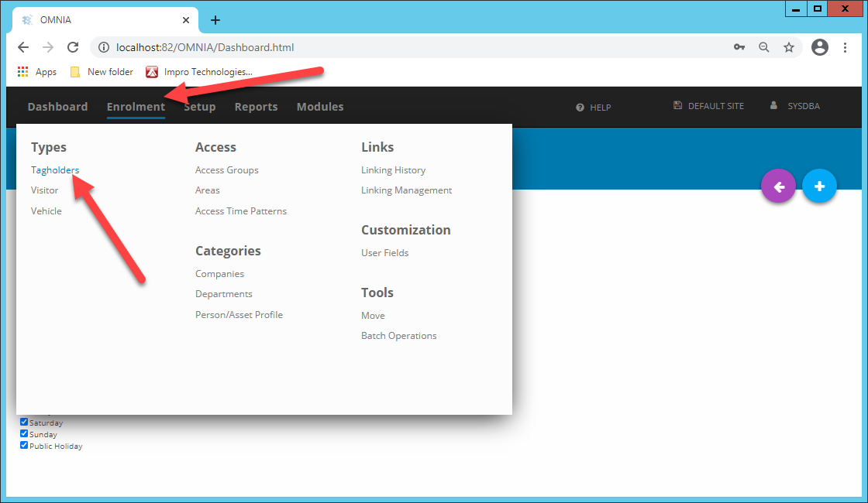868x503 pixels.
Task: Select Tagholders under Types
Action: click(x=55, y=170)
